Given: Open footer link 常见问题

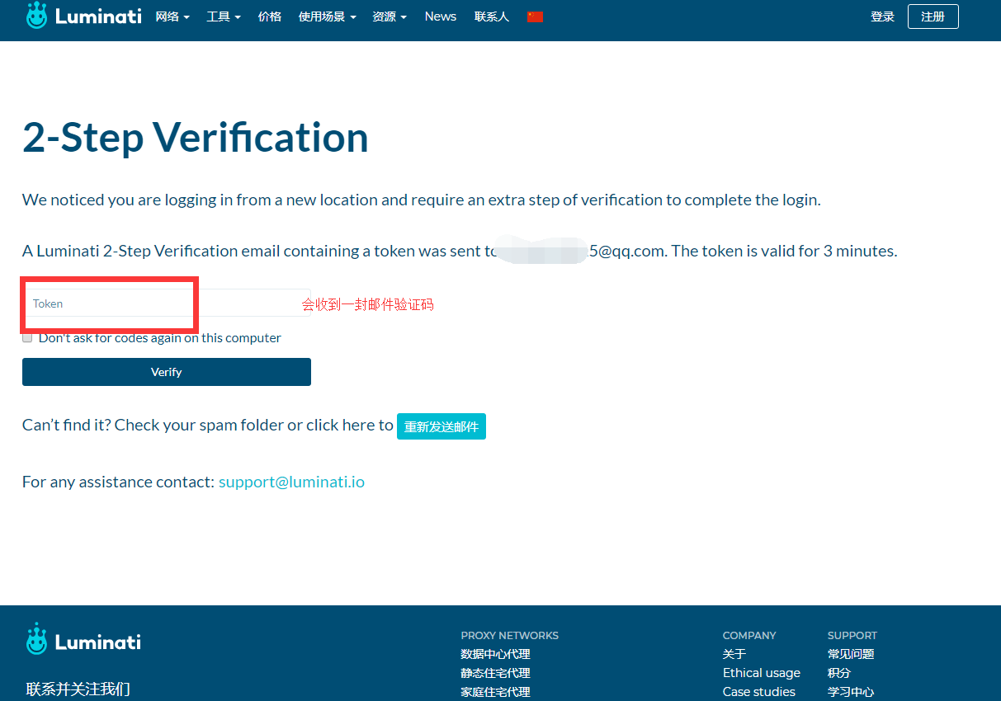Looking at the screenshot, I should [x=851, y=654].
